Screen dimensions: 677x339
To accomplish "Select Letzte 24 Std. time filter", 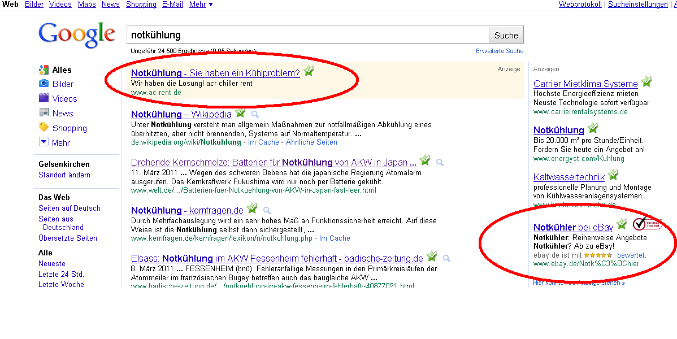I will (61, 274).
